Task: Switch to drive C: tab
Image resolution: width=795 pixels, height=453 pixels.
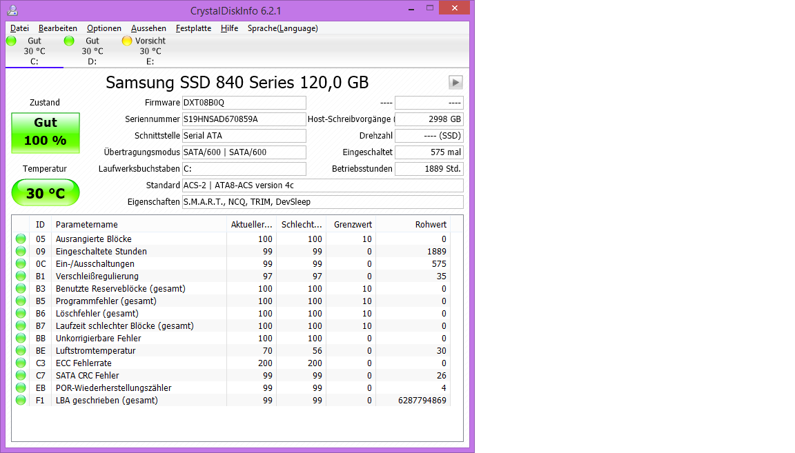Action: [x=34, y=51]
